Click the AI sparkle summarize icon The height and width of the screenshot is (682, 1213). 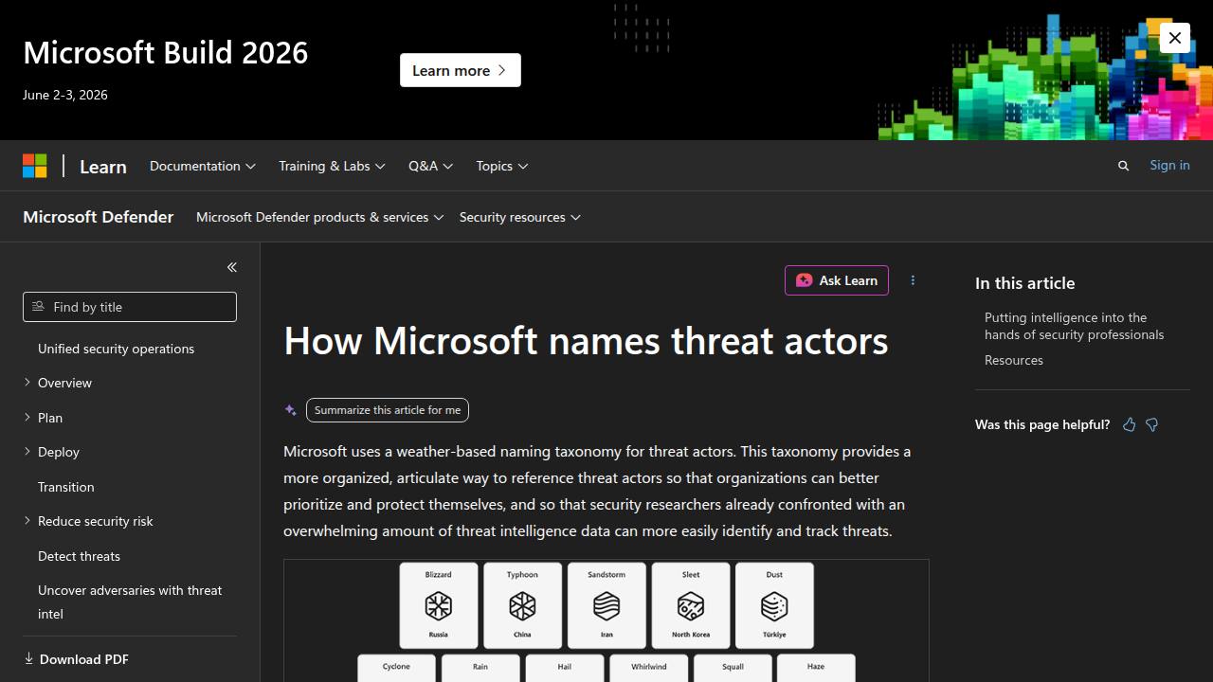[291, 410]
